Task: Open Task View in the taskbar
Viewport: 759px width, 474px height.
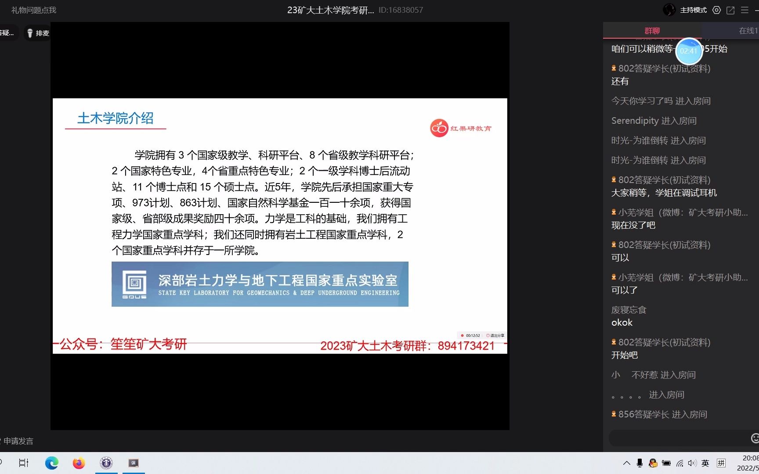Action: coord(24,463)
